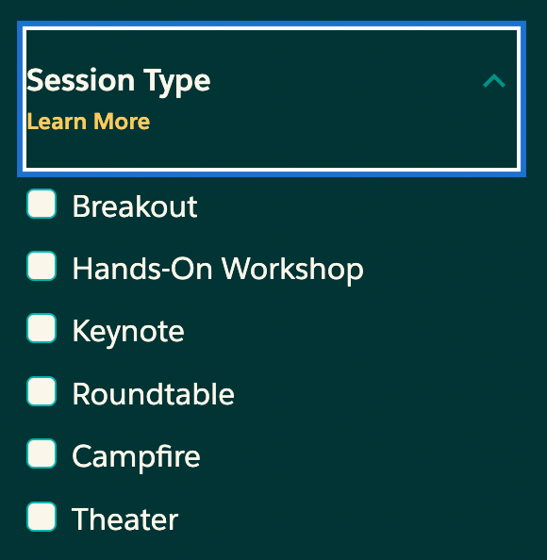Filter sessions by Keynote type
The height and width of the screenshot is (560, 547).
click(x=41, y=328)
